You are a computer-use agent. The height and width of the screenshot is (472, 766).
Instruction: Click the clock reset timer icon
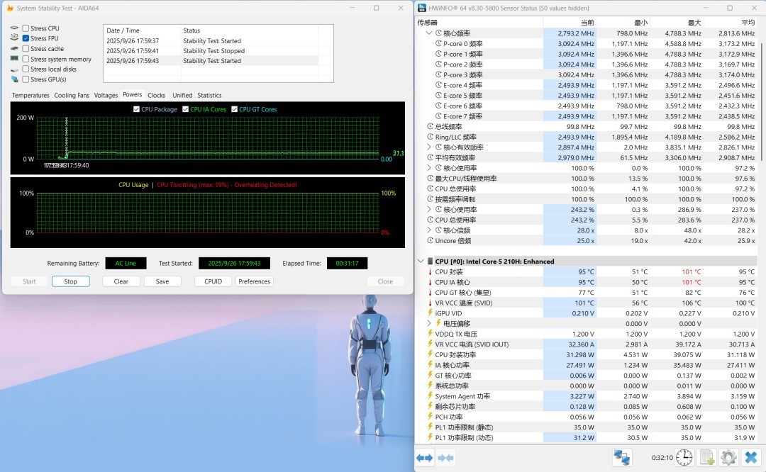click(684, 458)
